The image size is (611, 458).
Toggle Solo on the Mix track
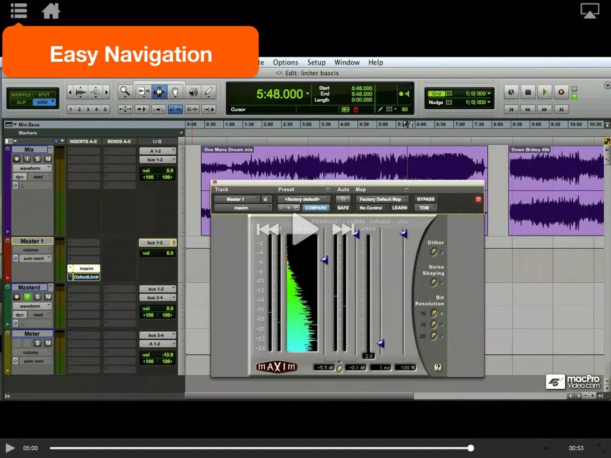tap(38, 159)
